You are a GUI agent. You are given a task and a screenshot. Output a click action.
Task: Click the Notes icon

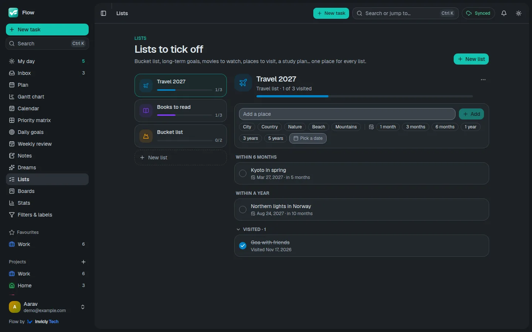[x=12, y=156]
